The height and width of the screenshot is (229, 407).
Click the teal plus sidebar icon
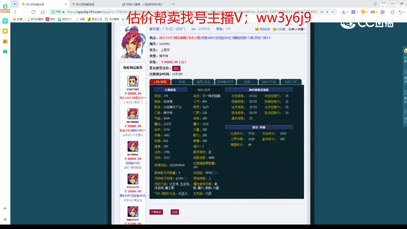pos(5,21)
